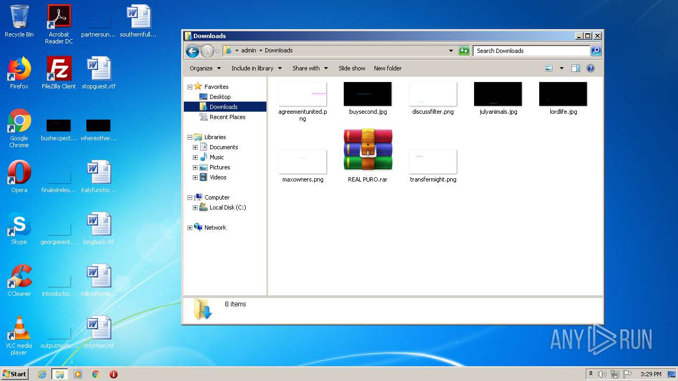Expand the Network tree node

pyautogui.click(x=190, y=228)
